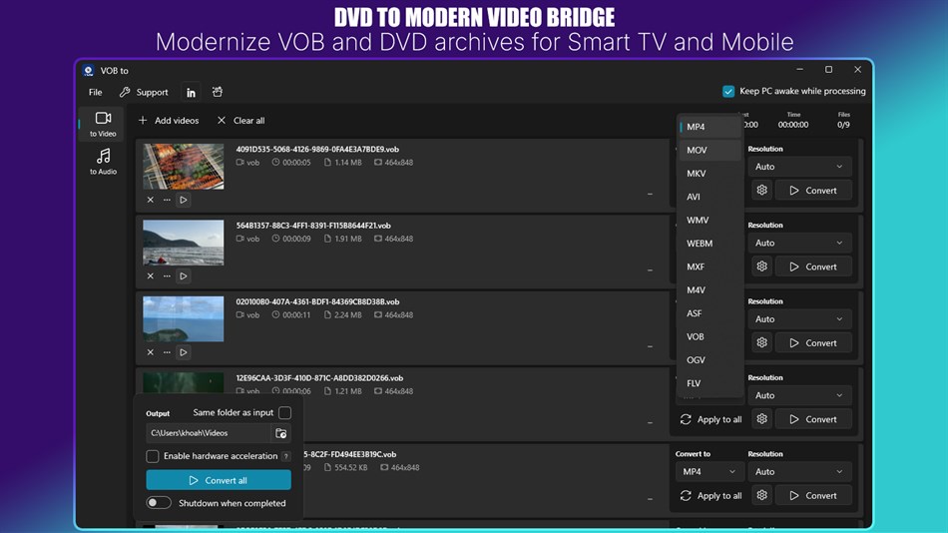The height and width of the screenshot is (533, 948).
Task: Click the grilled food thumbnail of first video
Action: pos(184,167)
